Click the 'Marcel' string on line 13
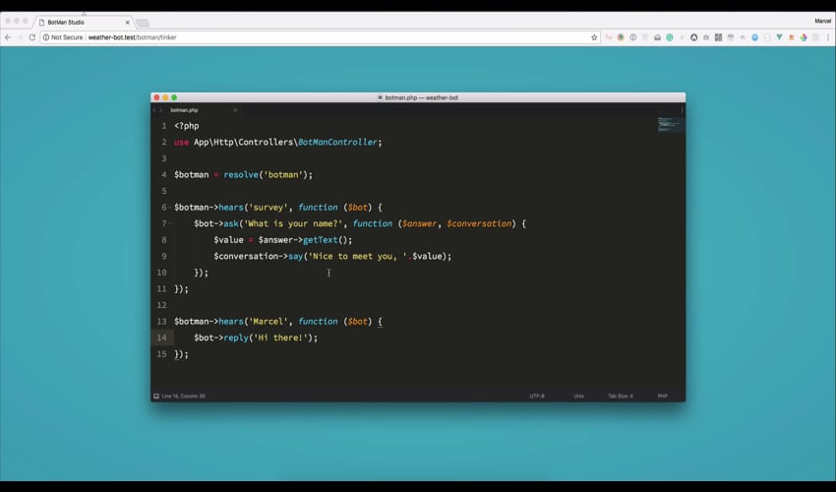The width and height of the screenshot is (836, 492). 269,321
